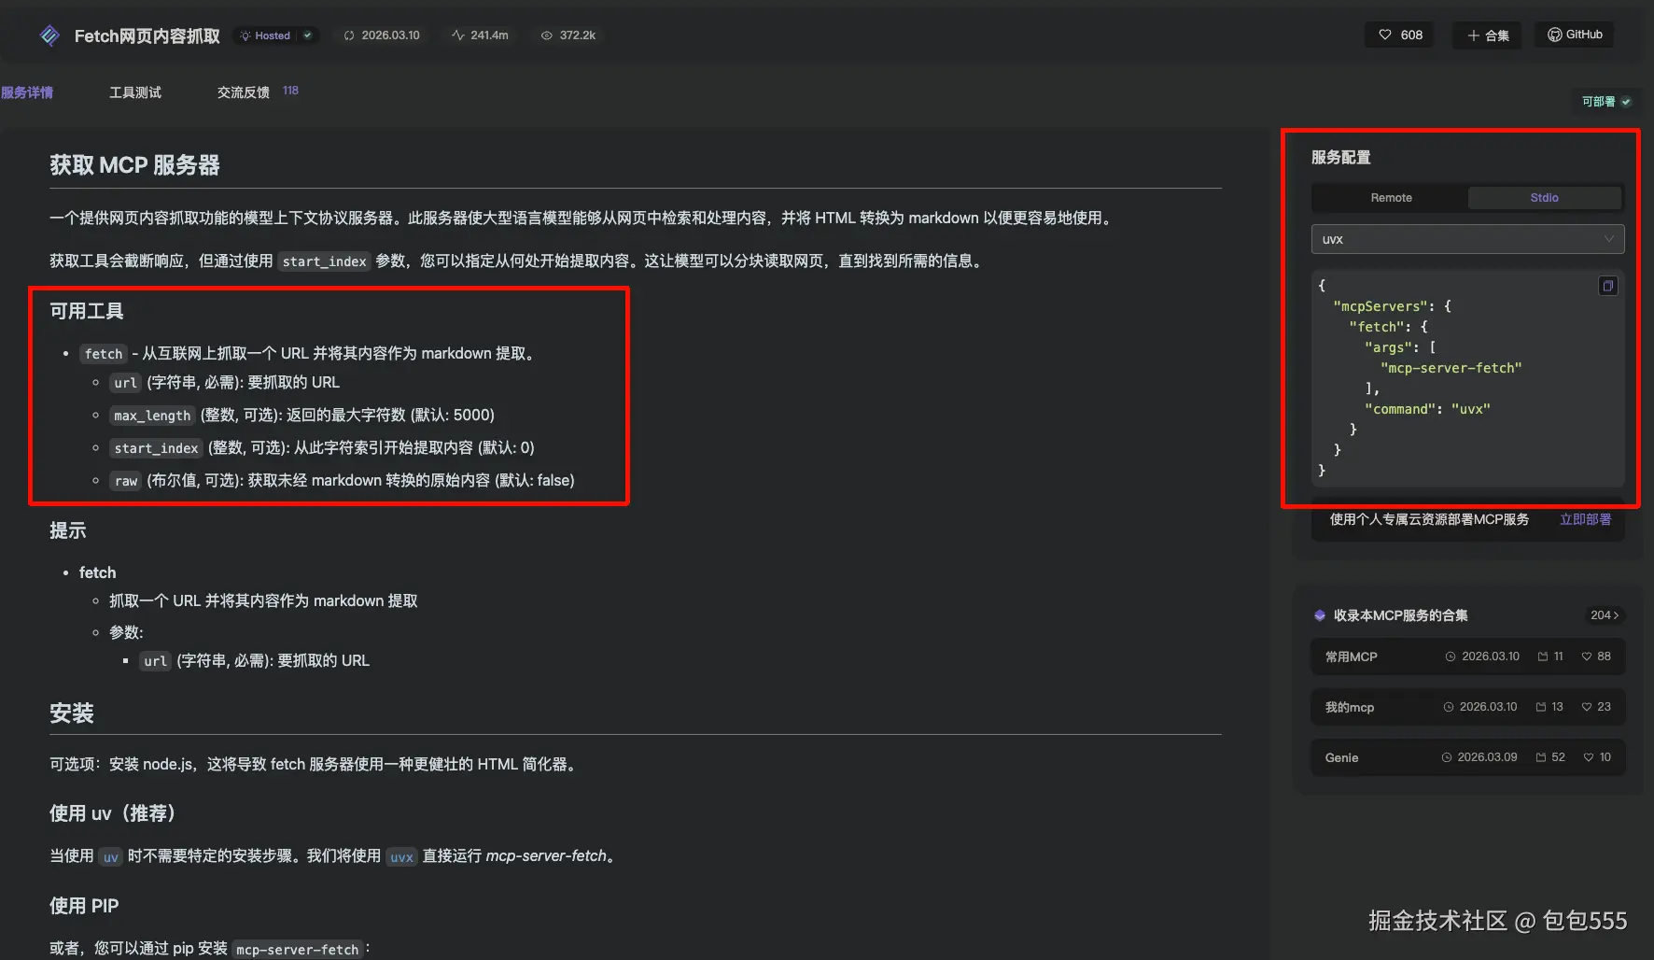The image size is (1654, 960).
Task: Click the verified checkmark on the Hosted badge
Action: pos(306,35)
